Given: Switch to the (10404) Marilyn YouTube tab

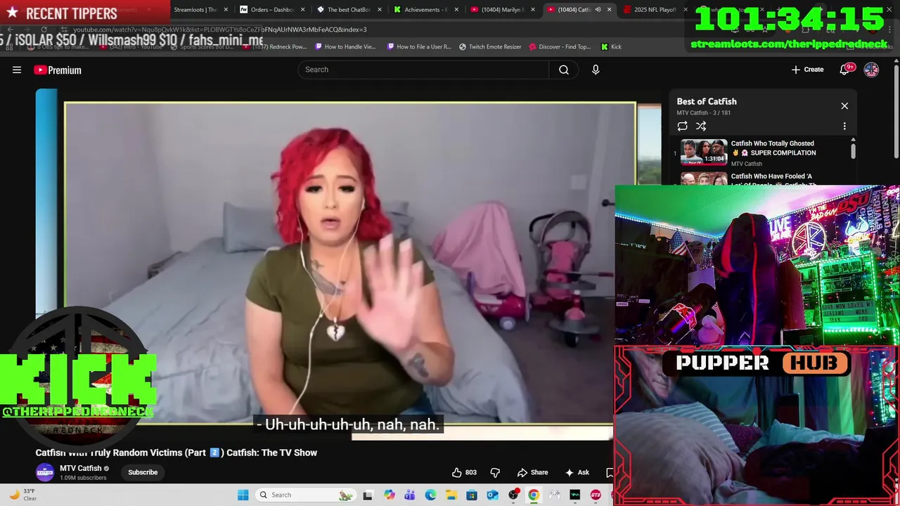Looking at the screenshot, I should [502, 10].
